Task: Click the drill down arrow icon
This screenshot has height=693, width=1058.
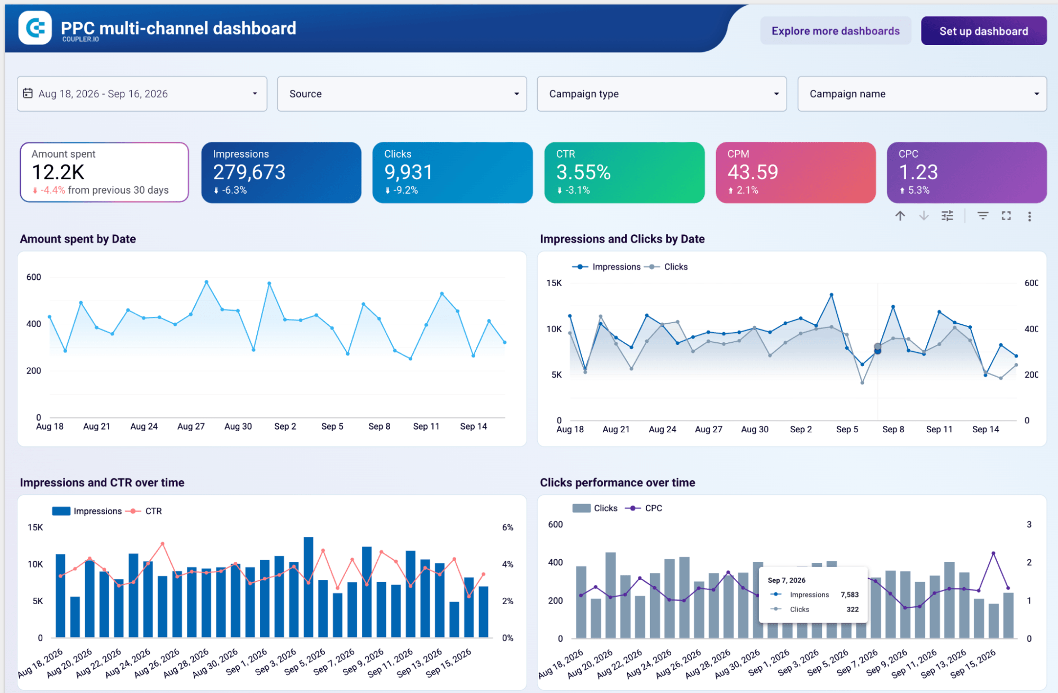Action: [924, 216]
